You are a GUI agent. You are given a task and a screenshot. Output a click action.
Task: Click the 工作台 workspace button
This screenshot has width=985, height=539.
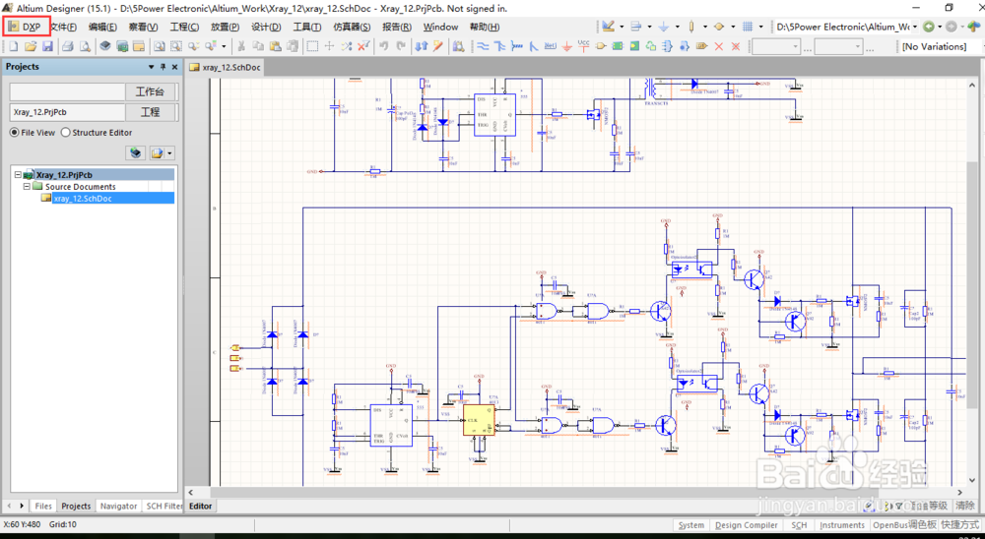[x=151, y=91]
